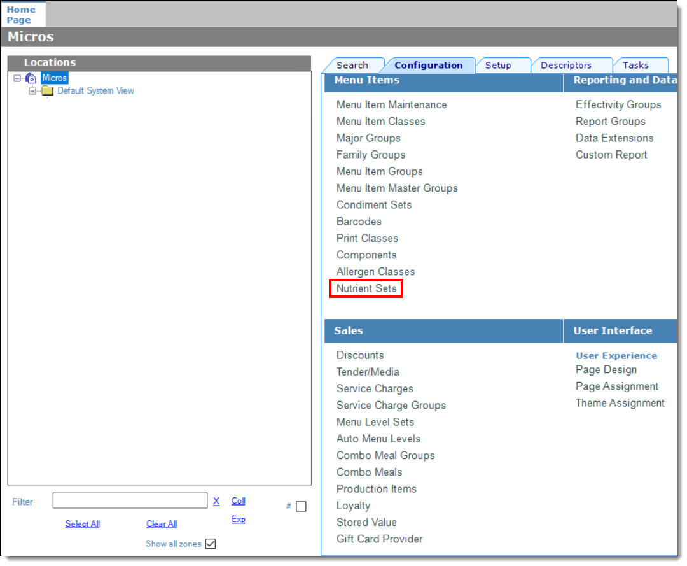Open Allergen Classes
This screenshot has width=687, height=566.
(375, 272)
